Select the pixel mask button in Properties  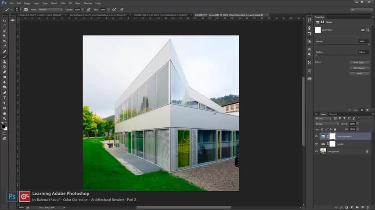coord(363,30)
